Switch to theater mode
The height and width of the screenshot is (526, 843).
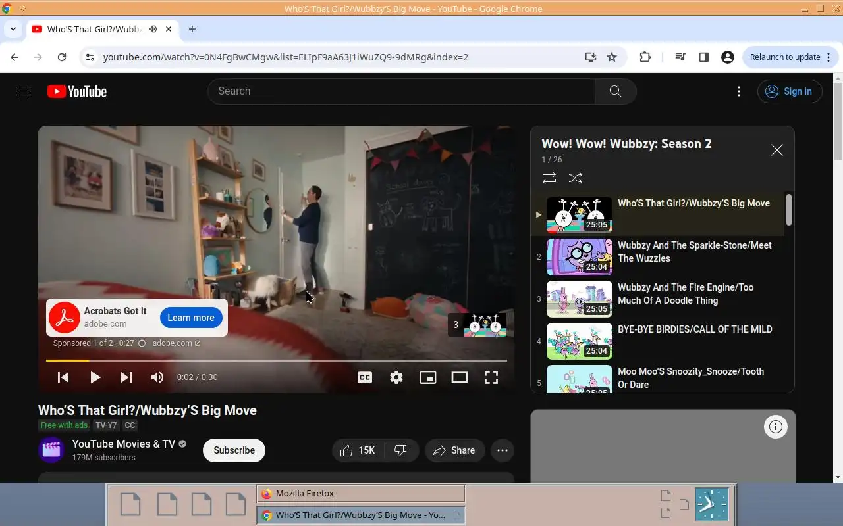460,377
